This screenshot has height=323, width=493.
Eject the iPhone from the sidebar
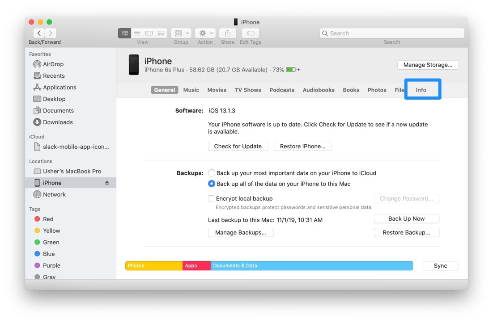click(x=107, y=183)
